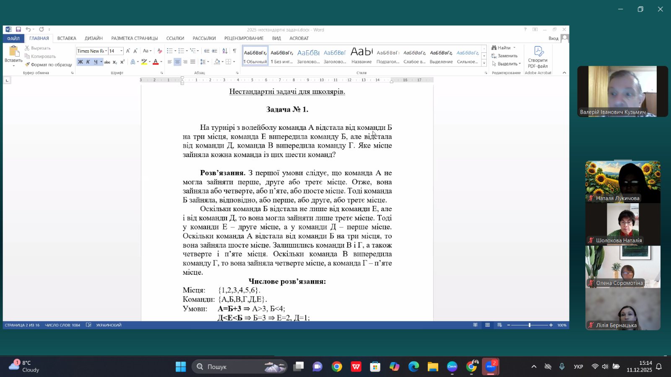Image resolution: width=671 pixels, height=377 pixels.
Task: Open the РЕЦЕНЗИРОВАНИЕ ribbon tab
Action: [244, 38]
